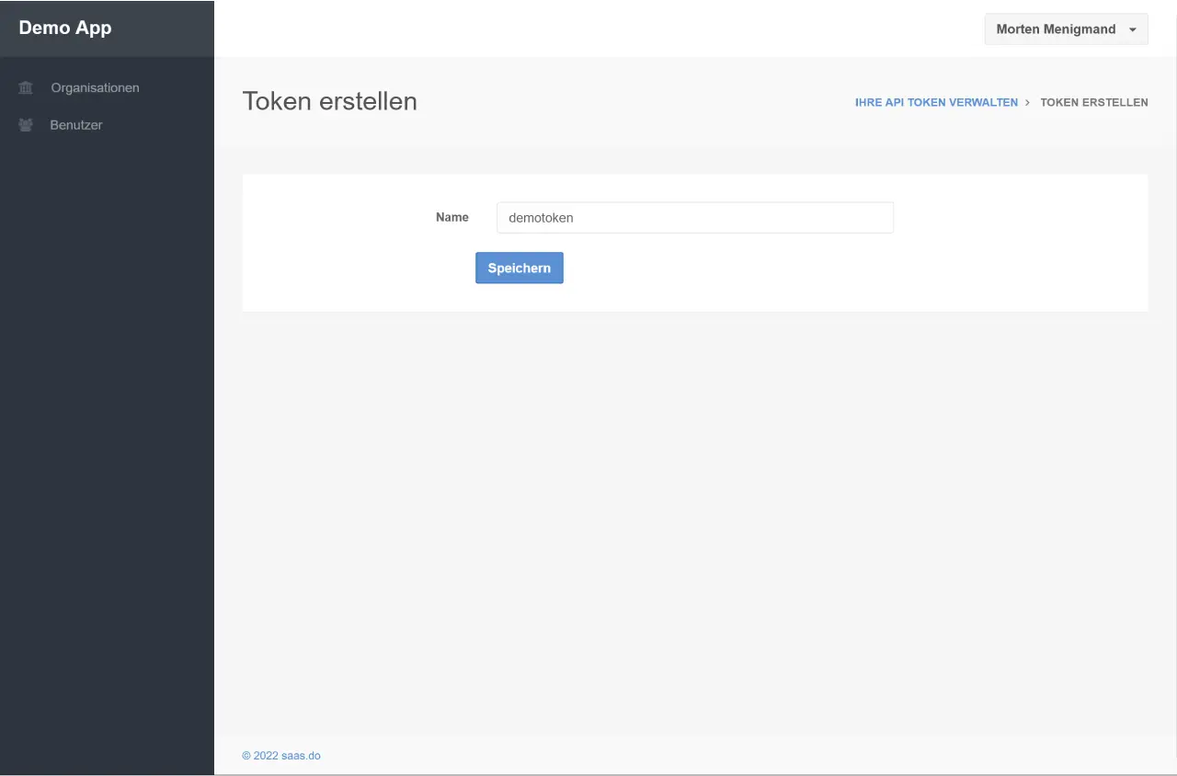
Task: Click the Demo App logo title
Action: tap(65, 29)
